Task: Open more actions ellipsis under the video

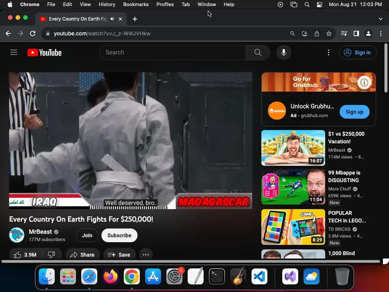Action: click(145, 255)
